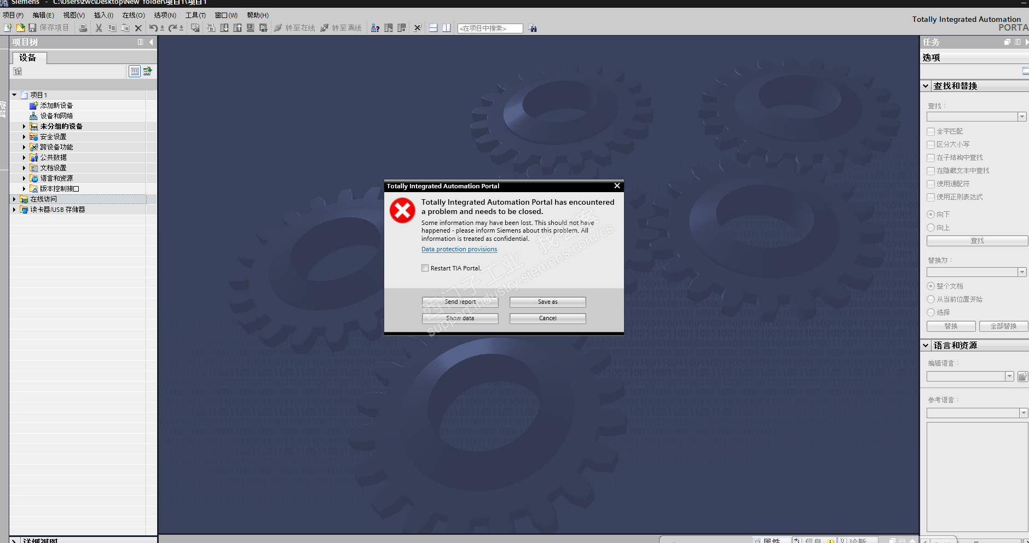Click the Cut scissors icon
Viewport: 1029px width, 543px height.
pos(99,28)
